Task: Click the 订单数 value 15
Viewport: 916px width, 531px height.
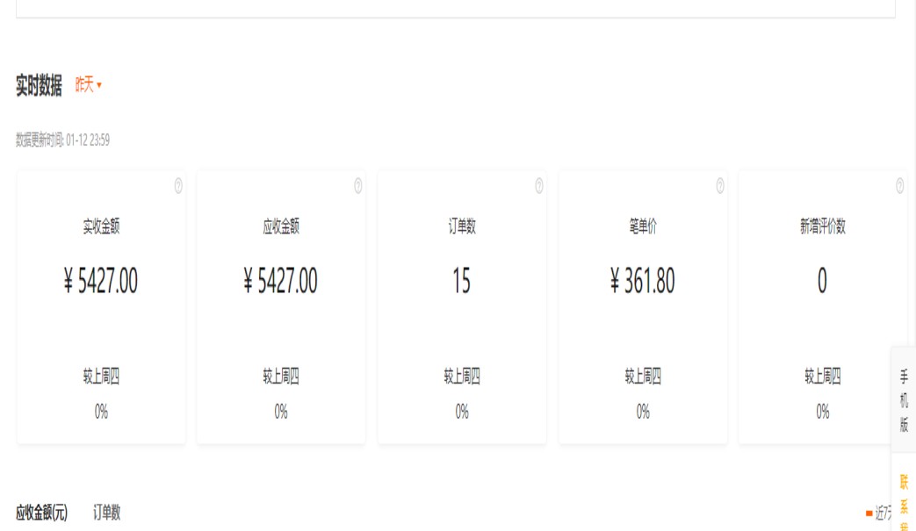Action: pos(462,282)
